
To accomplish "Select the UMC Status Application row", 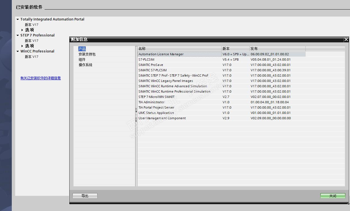I will pyautogui.click(x=222, y=113).
